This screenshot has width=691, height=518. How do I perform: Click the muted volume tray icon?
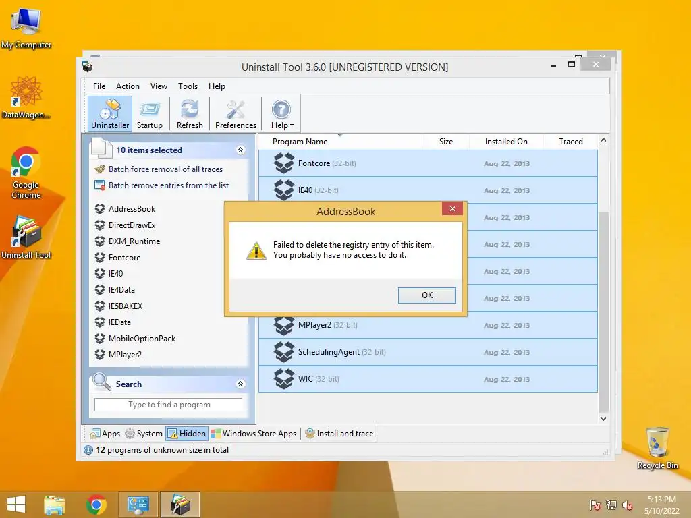tap(628, 505)
